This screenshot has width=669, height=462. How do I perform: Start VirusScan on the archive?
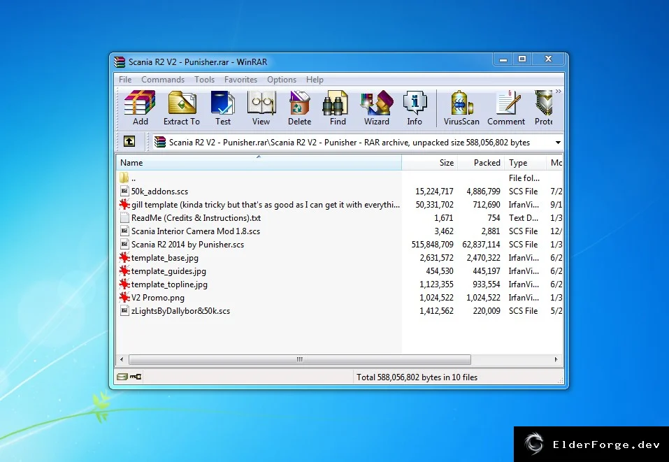tap(461, 108)
